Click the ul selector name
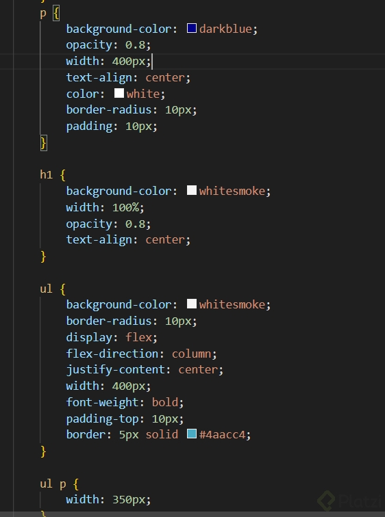This screenshot has height=517, width=385. coord(46,289)
